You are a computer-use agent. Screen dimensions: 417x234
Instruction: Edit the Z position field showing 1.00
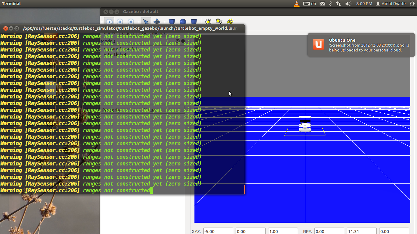[283, 231]
